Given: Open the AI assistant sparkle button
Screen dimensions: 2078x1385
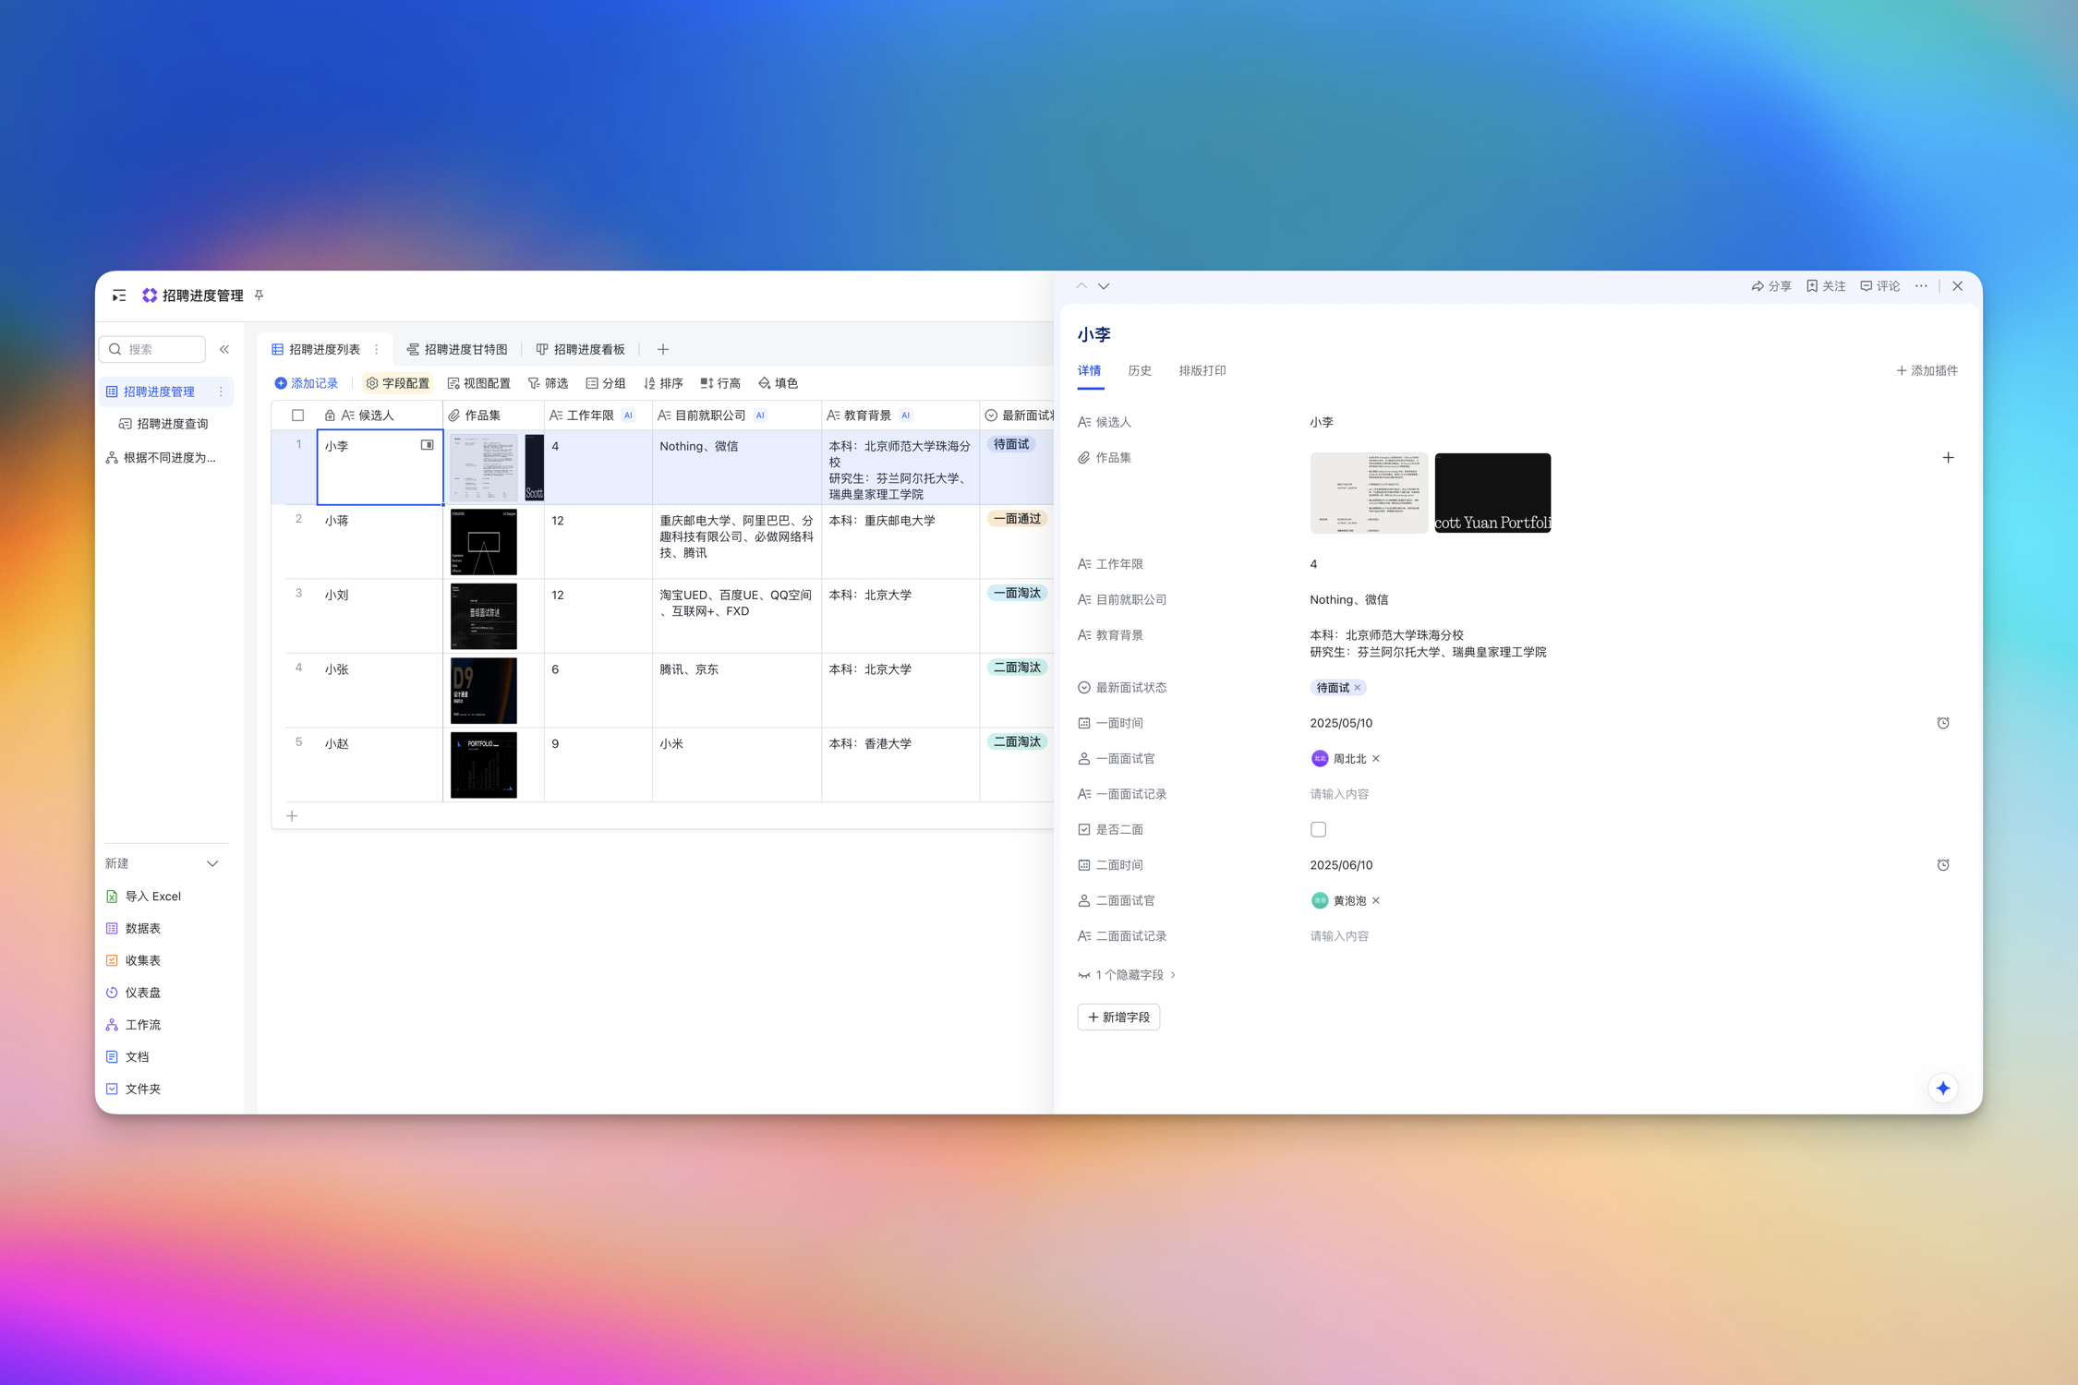Looking at the screenshot, I should click(x=1943, y=1088).
